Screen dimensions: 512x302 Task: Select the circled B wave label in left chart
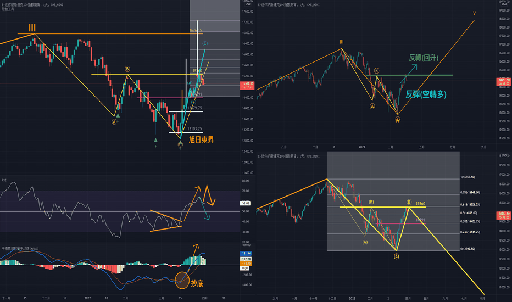[x=127, y=69]
